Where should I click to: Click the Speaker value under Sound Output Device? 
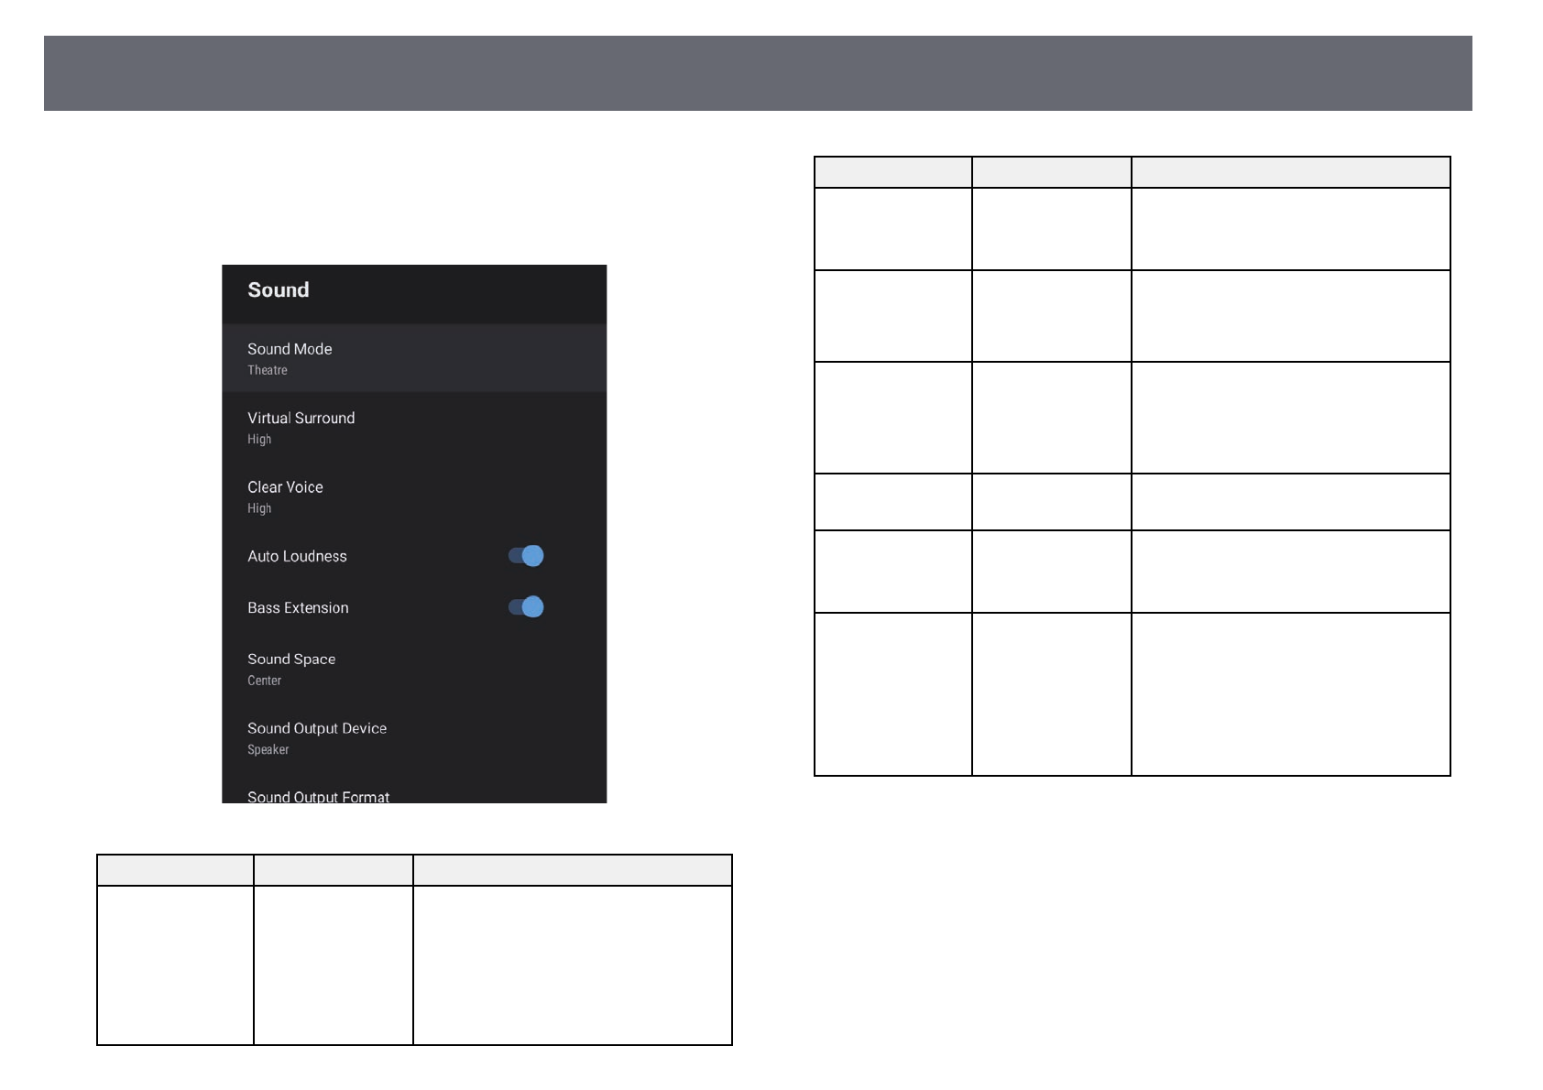point(268,750)
